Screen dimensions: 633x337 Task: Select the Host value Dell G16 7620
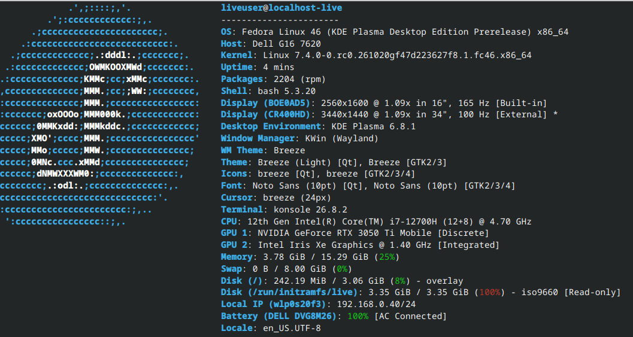(287, 44)
